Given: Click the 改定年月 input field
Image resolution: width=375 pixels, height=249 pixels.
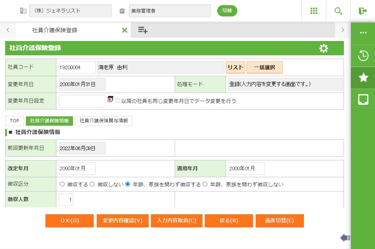Looking at the screenshot, I should point(77,168).
